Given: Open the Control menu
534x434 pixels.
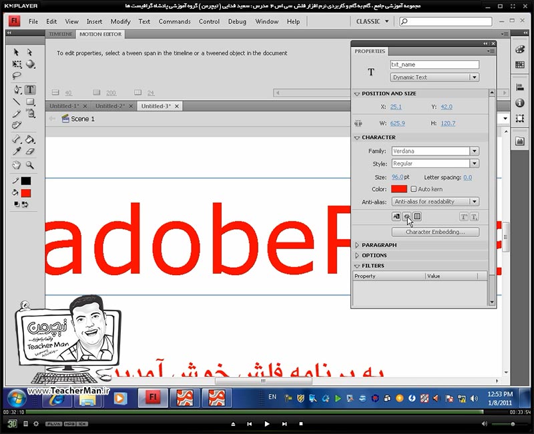Looking at the screenshot, I should coord(209,21).
